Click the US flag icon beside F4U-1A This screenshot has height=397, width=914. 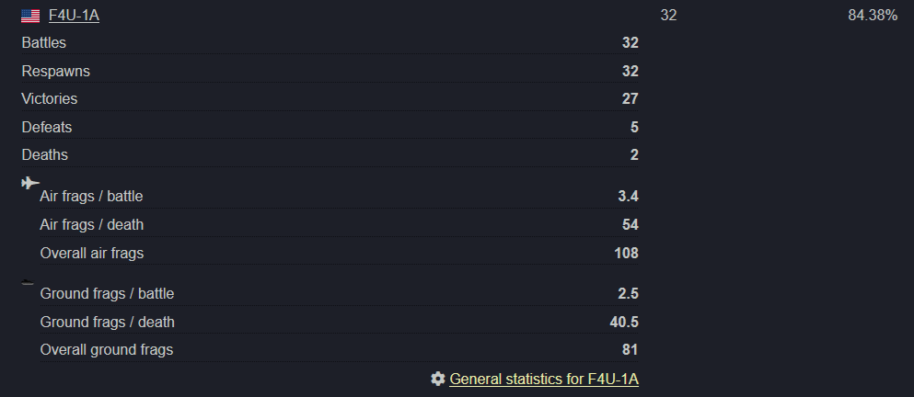[30, 16]
